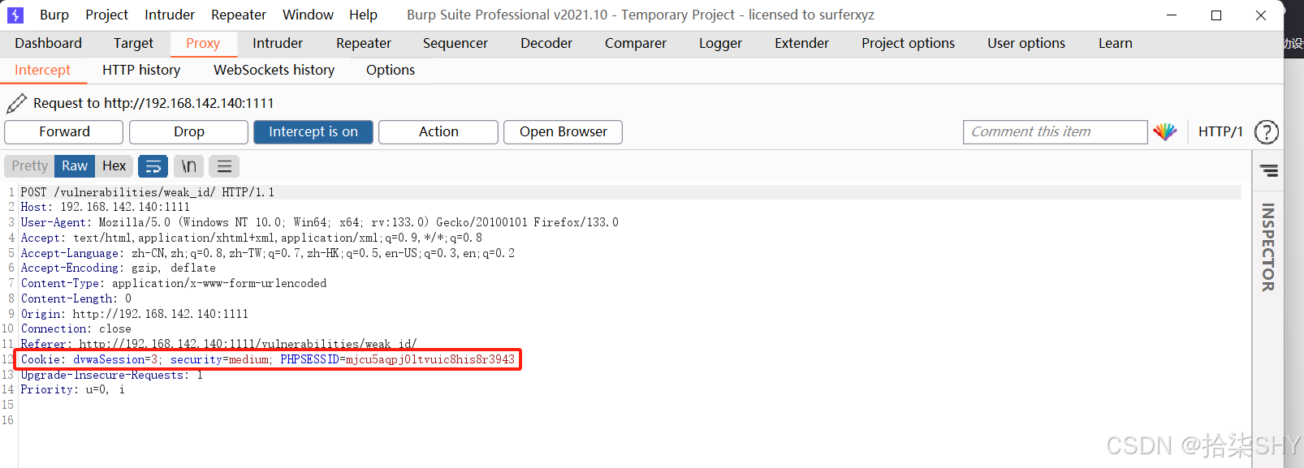Minimize the Burp Suite window
Screen dimensions: 1304x468
tap(1172, 15)
